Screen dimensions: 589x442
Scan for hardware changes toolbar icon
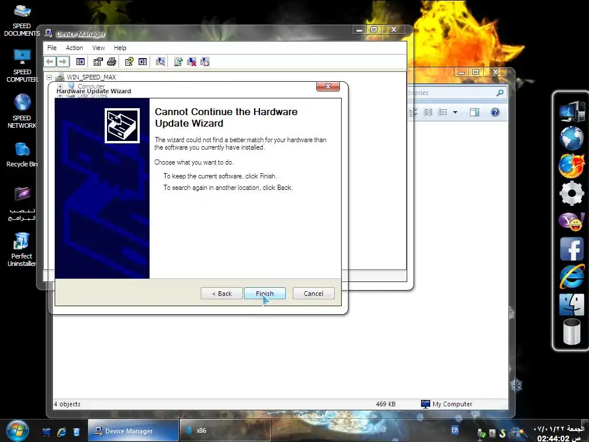point(160,62)
